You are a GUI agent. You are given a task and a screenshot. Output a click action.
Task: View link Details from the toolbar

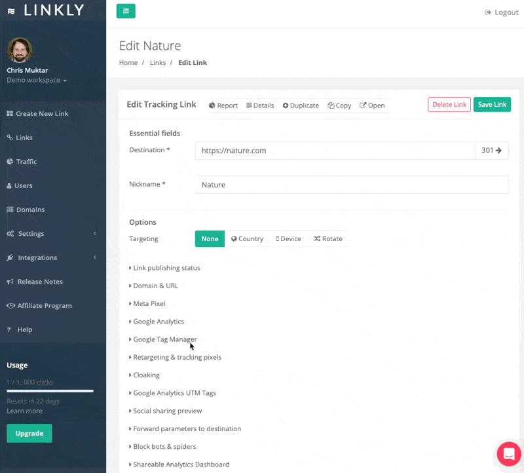[260, 105]
